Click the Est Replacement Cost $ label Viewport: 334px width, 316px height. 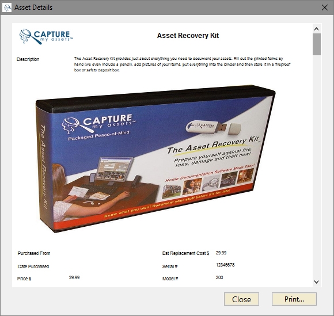click(185, 253)
